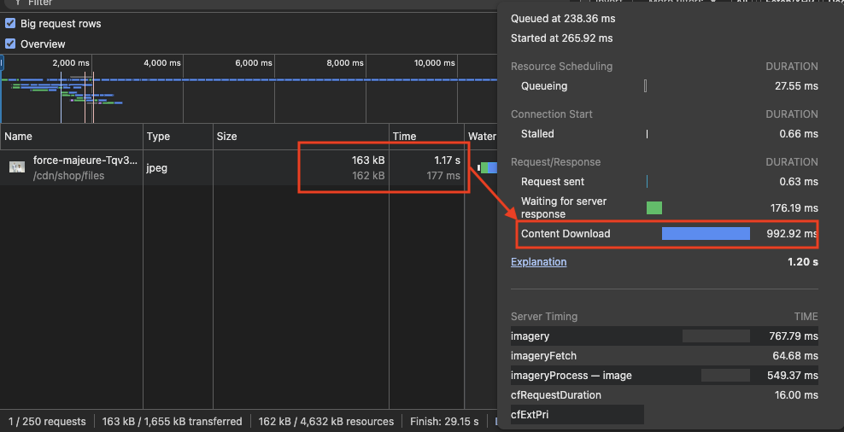The width and height of the screenshot is (844, 432).
Task: Click the Waiting for server response green bar
Action: pyautogui.click(x=654, y=207)
